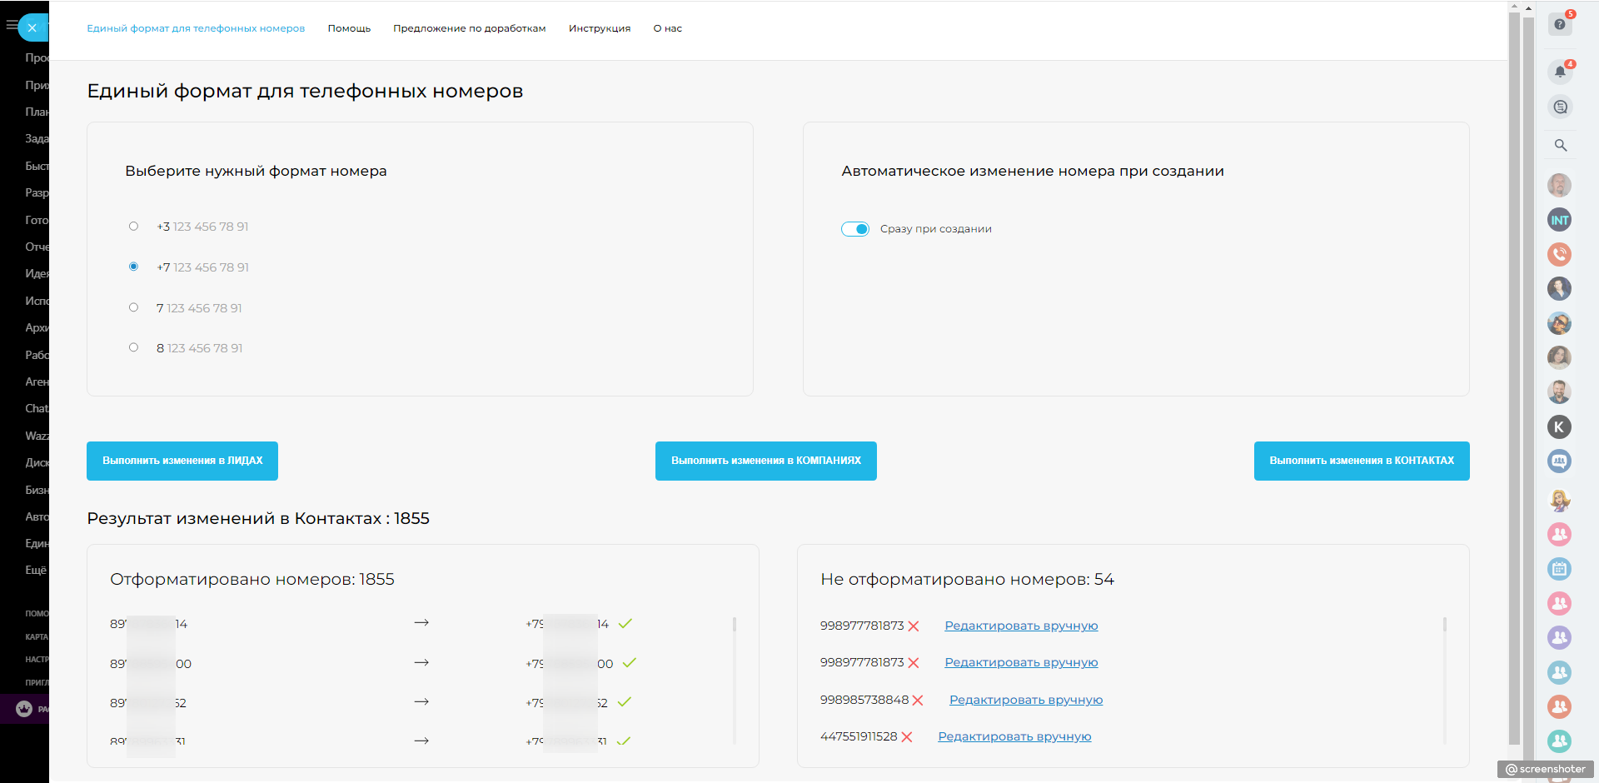This screenshot has height=783, width=1599.
Task: Open the contact with K avatar
Action: click(1559, 427)
